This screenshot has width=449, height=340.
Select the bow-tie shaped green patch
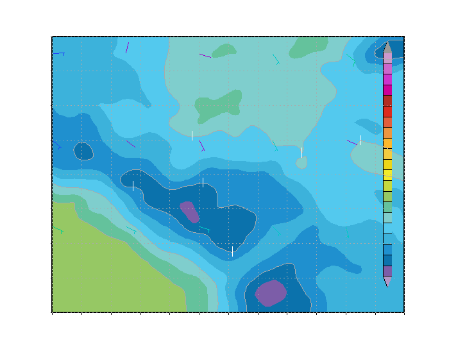pos(219,106)
